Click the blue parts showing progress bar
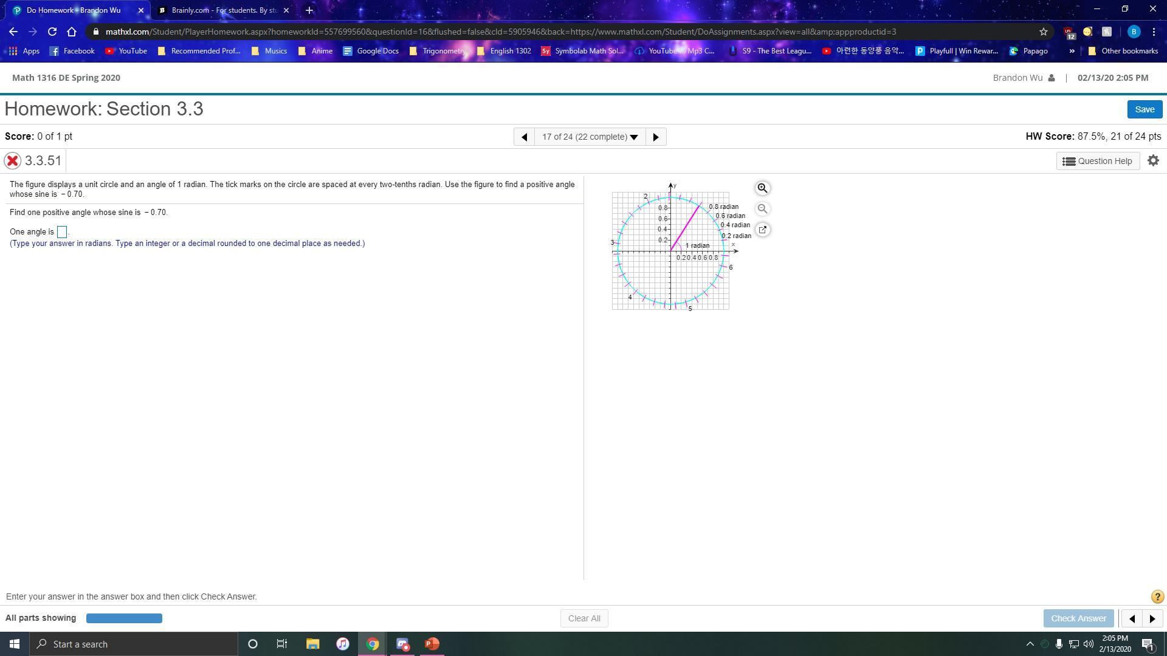 pyautogui.click(x=124, y=618)
